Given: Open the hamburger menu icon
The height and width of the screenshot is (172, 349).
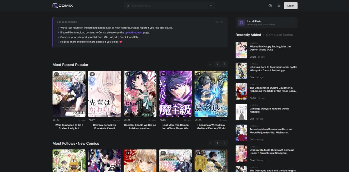Looking at the screenshot, I should click(x=279, y=6).
